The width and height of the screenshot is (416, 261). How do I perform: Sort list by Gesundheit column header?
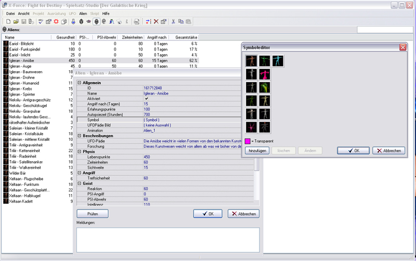pos(63,37)
